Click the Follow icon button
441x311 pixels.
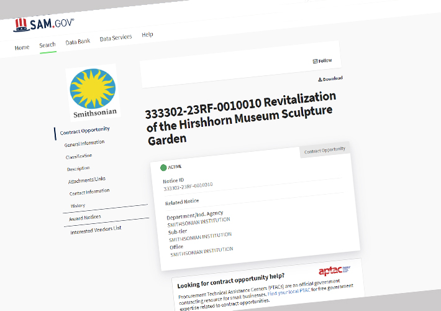tap(322, 61)
